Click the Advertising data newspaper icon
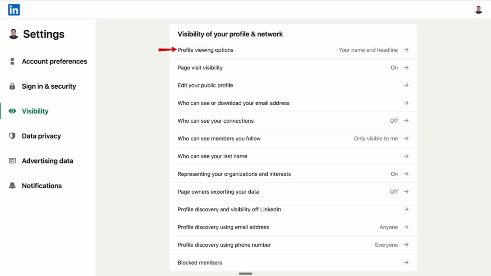 pyautogui.click(x=12, y=161)
